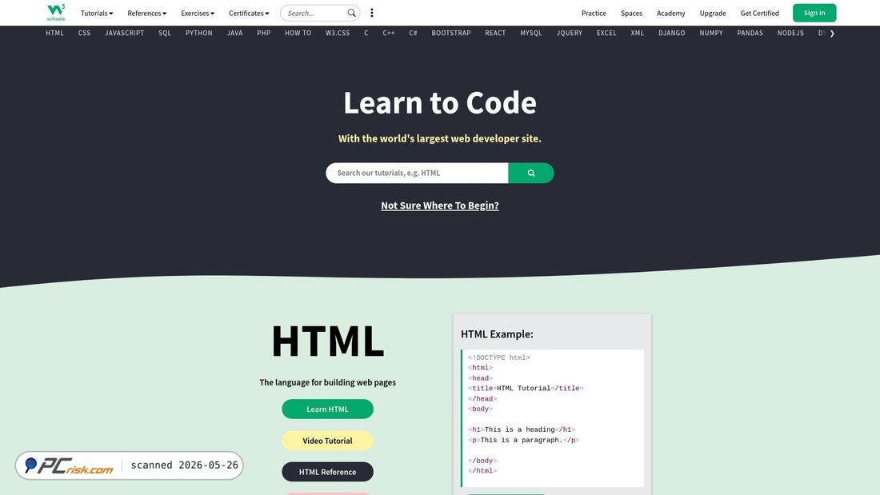
Task: Select EXCEL in the language bar
Action: pos(606,33)
